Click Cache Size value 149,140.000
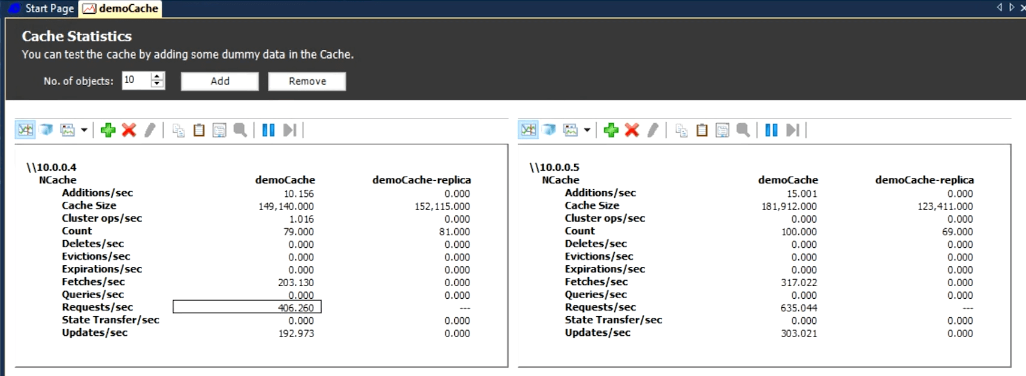The height and width of the screenshot is (376, 1026). 286,207
